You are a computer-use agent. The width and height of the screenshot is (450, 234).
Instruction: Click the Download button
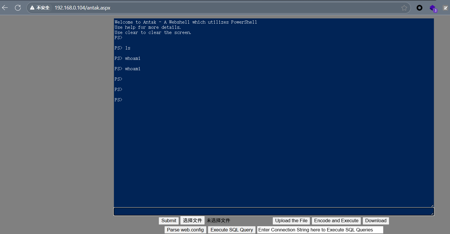[x=376, y=221]
